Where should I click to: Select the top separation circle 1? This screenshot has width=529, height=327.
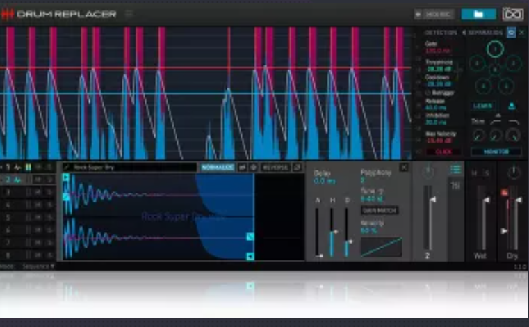tap(495, 49)
